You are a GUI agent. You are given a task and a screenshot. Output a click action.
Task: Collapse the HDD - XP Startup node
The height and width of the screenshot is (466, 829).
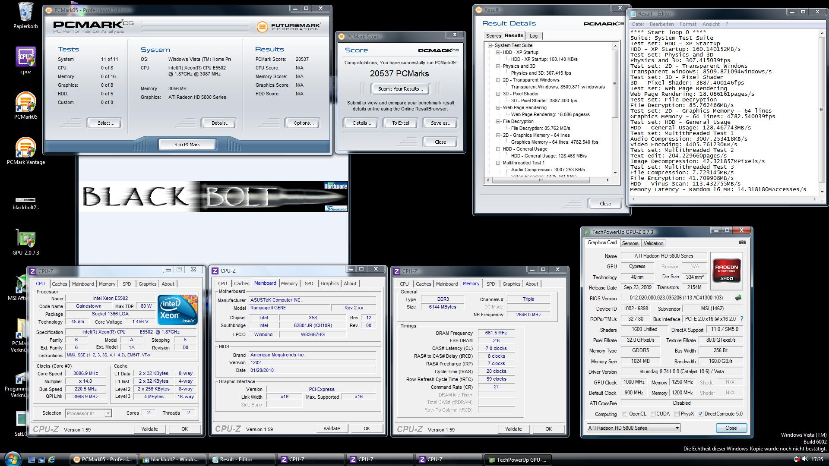click(x=498, y=52)
